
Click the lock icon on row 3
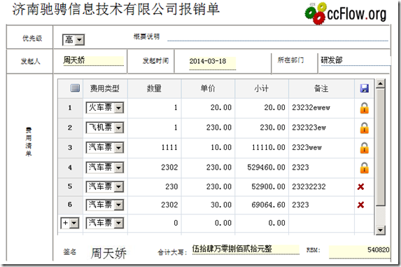click(364, 148)
